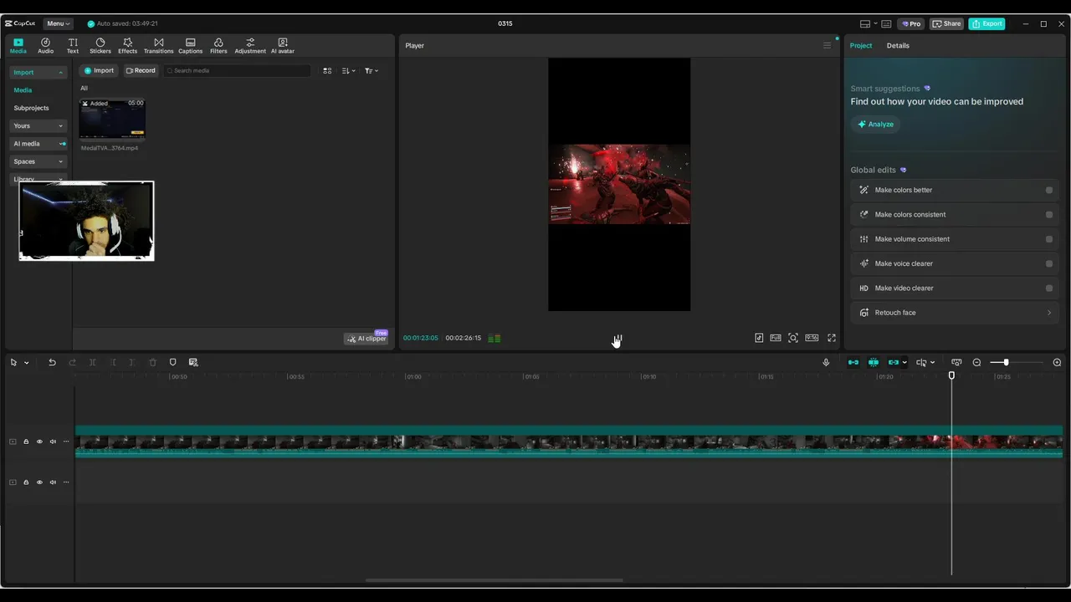Screen dimensions: 1071x602
Task: Collapse the Import section
Action: tap(38, 72)
